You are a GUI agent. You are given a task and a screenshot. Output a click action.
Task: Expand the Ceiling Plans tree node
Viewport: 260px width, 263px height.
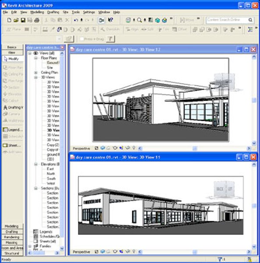tap(36, 73)
